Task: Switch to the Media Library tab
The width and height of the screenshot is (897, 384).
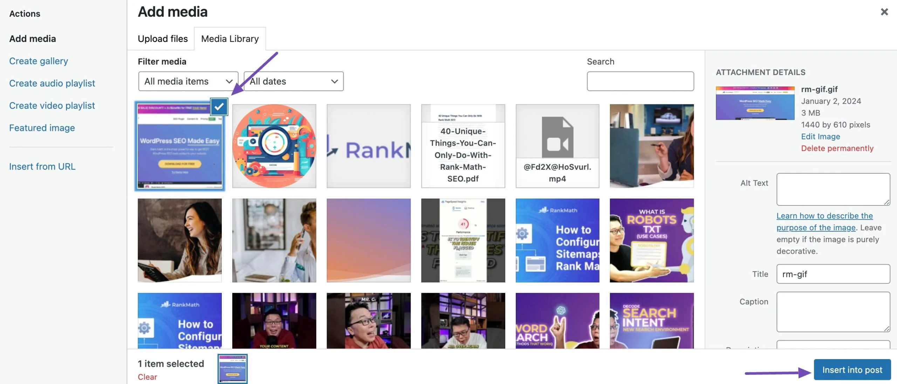Action: click(230, 39)
